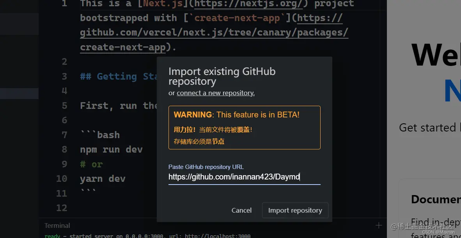Click the 'yarn dev' line
Viewport: 461px width, 238px height.
[103, 179]
